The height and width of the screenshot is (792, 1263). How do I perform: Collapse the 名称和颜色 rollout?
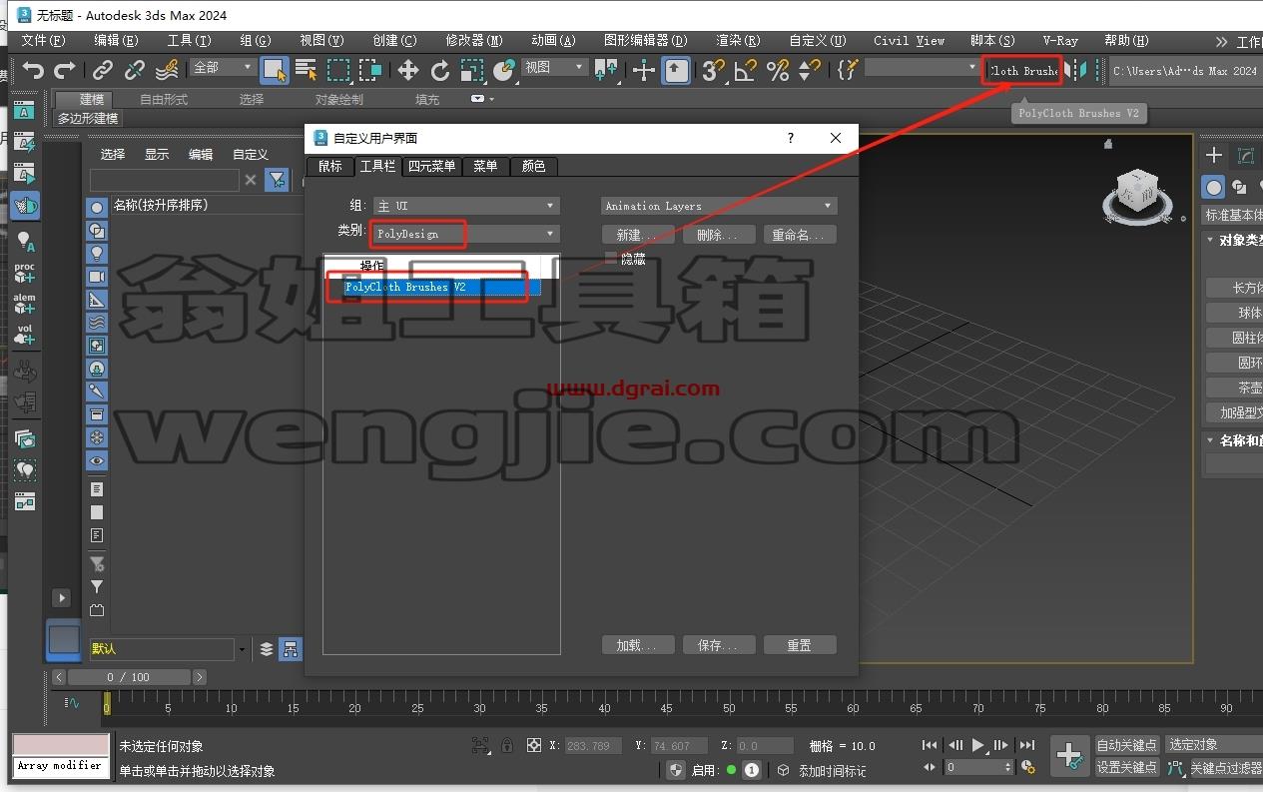(1234, 440)
